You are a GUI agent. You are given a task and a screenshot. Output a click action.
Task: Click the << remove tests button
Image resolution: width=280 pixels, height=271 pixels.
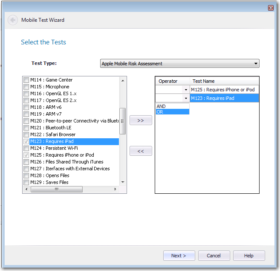141,151
